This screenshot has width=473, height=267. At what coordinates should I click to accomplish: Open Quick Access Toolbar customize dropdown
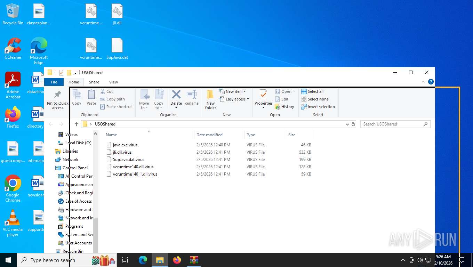pos(75,73)
